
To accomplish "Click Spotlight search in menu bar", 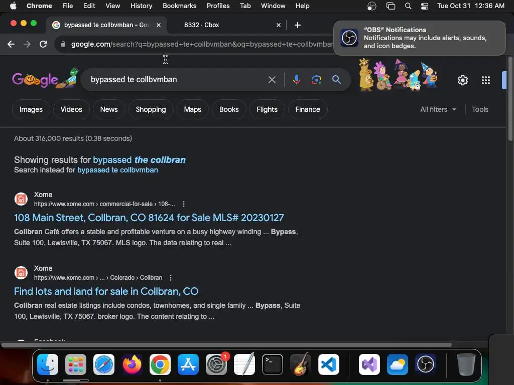I will [408, 6].
